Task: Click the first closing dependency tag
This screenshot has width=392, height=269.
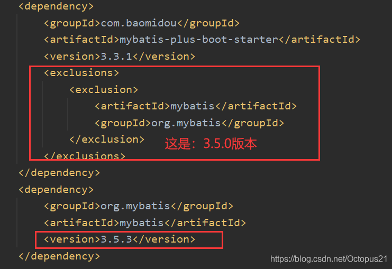Action: coord(59,172)
